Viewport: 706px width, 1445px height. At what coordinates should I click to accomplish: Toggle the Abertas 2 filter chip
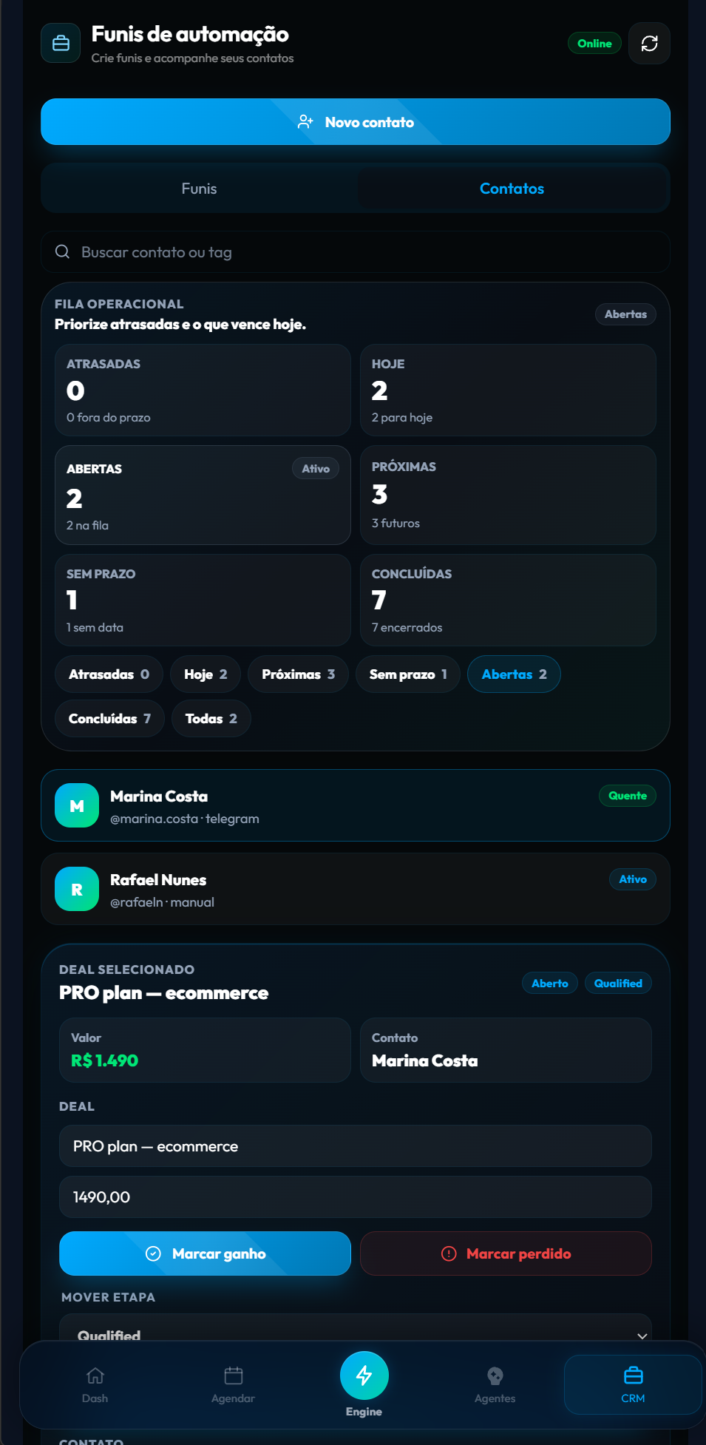(x=515, y=674)
